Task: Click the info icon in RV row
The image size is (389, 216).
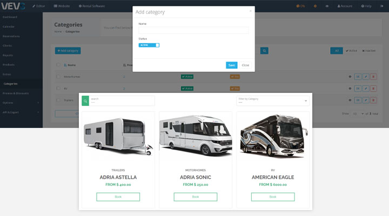Action: (350, 89)
